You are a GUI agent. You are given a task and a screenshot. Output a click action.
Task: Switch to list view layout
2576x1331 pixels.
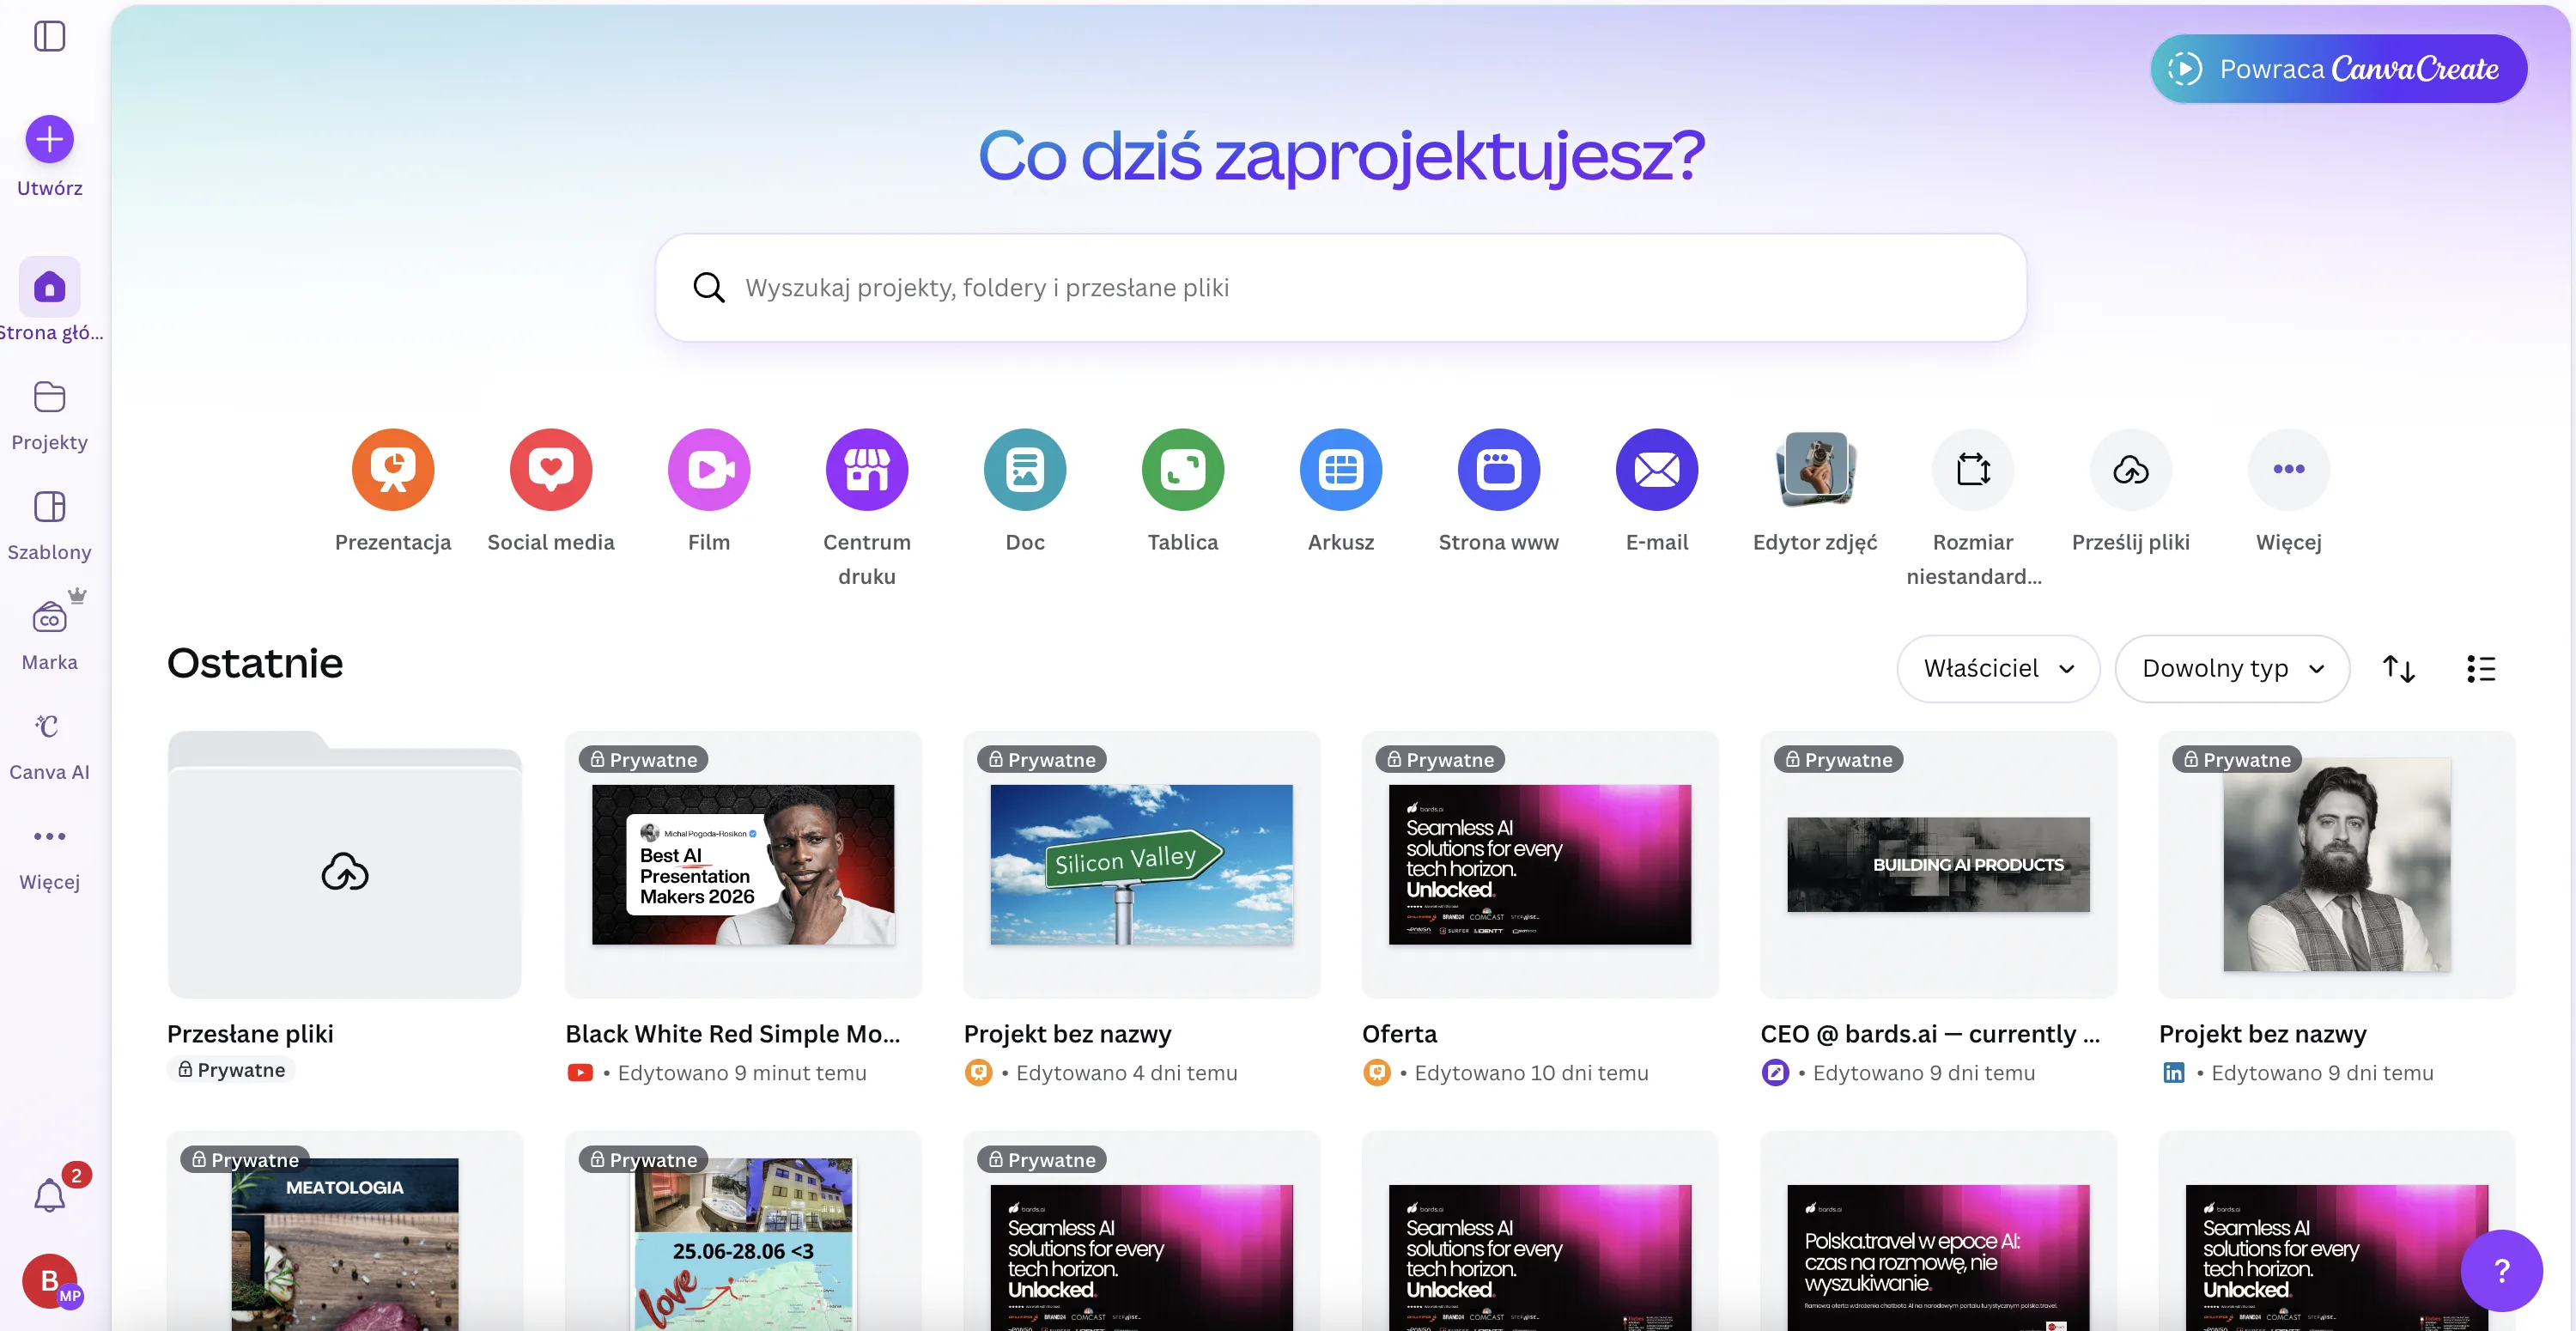click(x=2481, y=669)
